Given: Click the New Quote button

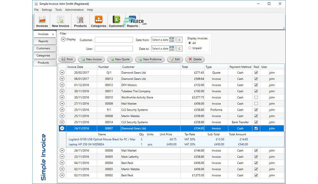Looking at the screenshot, I should [x=120, y=59].
